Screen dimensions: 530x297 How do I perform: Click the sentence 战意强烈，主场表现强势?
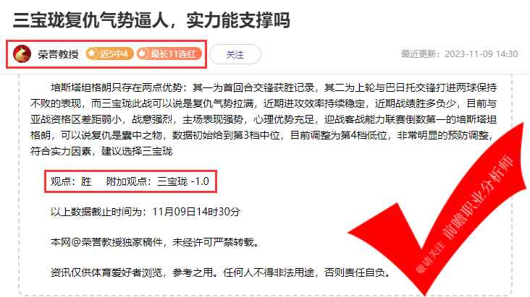[188, 119]
